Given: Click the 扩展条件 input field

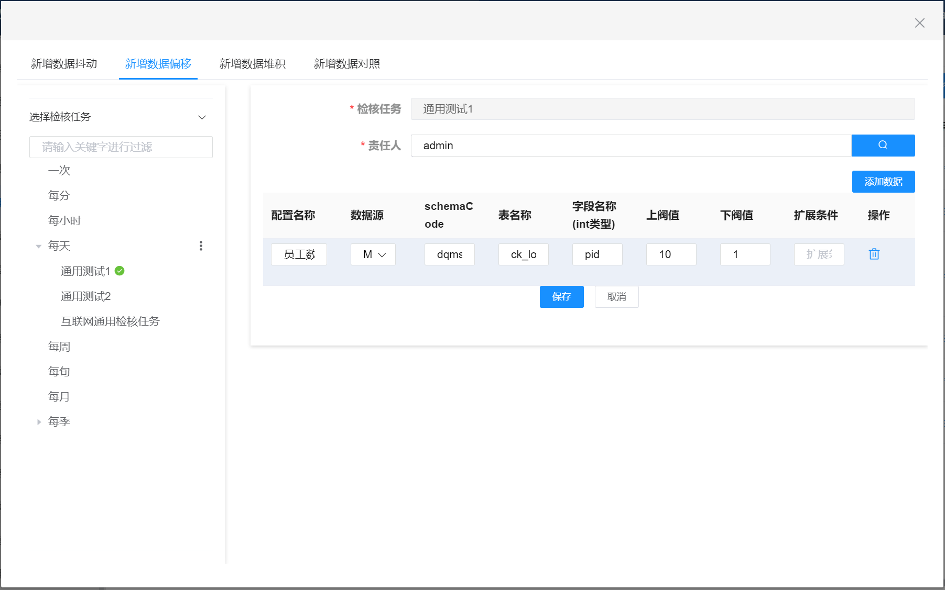Looking at the screenshot, I should [x=819, y=254].
